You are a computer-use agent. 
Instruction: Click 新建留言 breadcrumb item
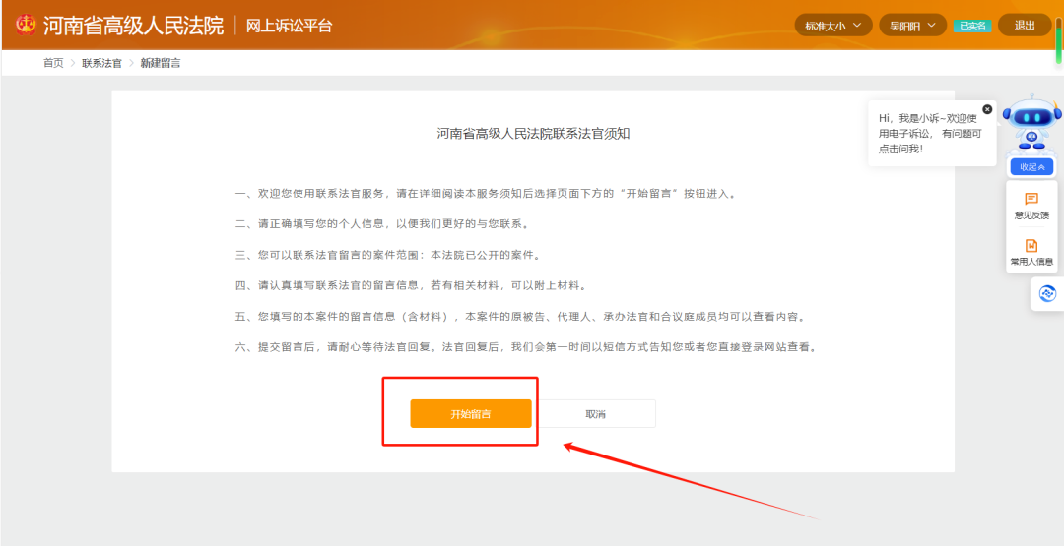click(161, 63)
